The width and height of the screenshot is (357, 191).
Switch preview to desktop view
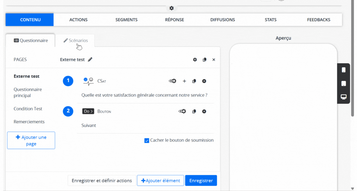[x=343, y=97]
